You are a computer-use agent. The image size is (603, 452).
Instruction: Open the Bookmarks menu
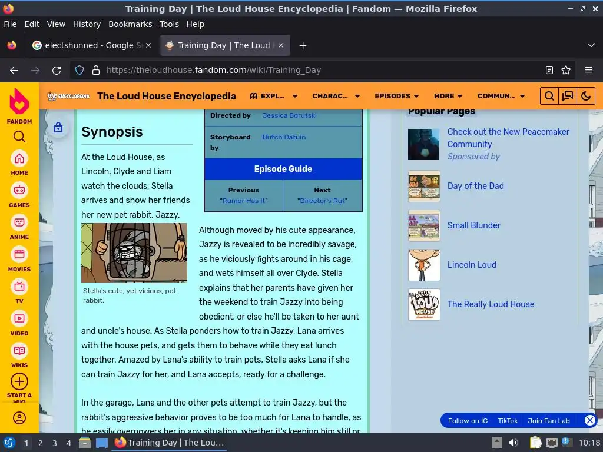pyautogui.click(x=130, y=24)
